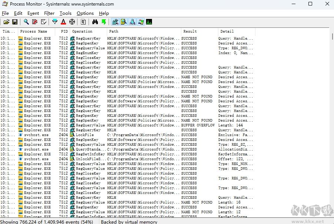
Task: Toggle event capture with the magnifier icon
Action: 26,22
